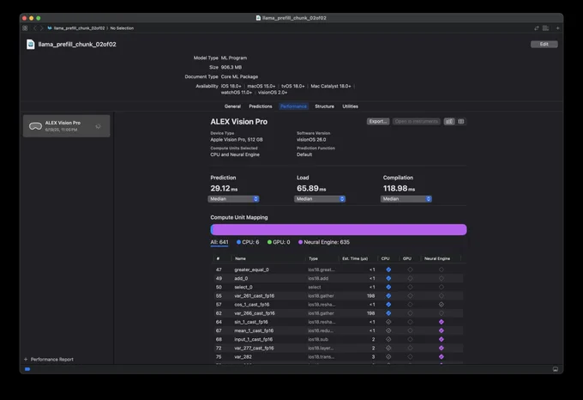Click Neural Engine diamond for mean_1_cast_fp16
This screenshot has height=400, width=583.
click(x=441, y=330)
